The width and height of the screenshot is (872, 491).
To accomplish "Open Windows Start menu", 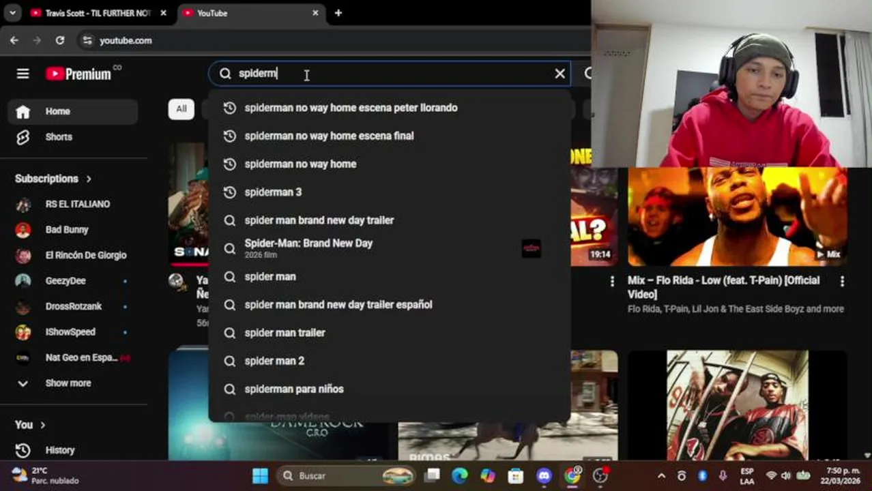I will click(260, 475).
